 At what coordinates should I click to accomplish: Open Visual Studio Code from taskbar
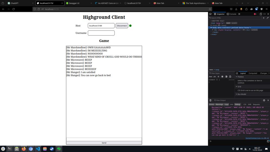[x=38, y=149]
